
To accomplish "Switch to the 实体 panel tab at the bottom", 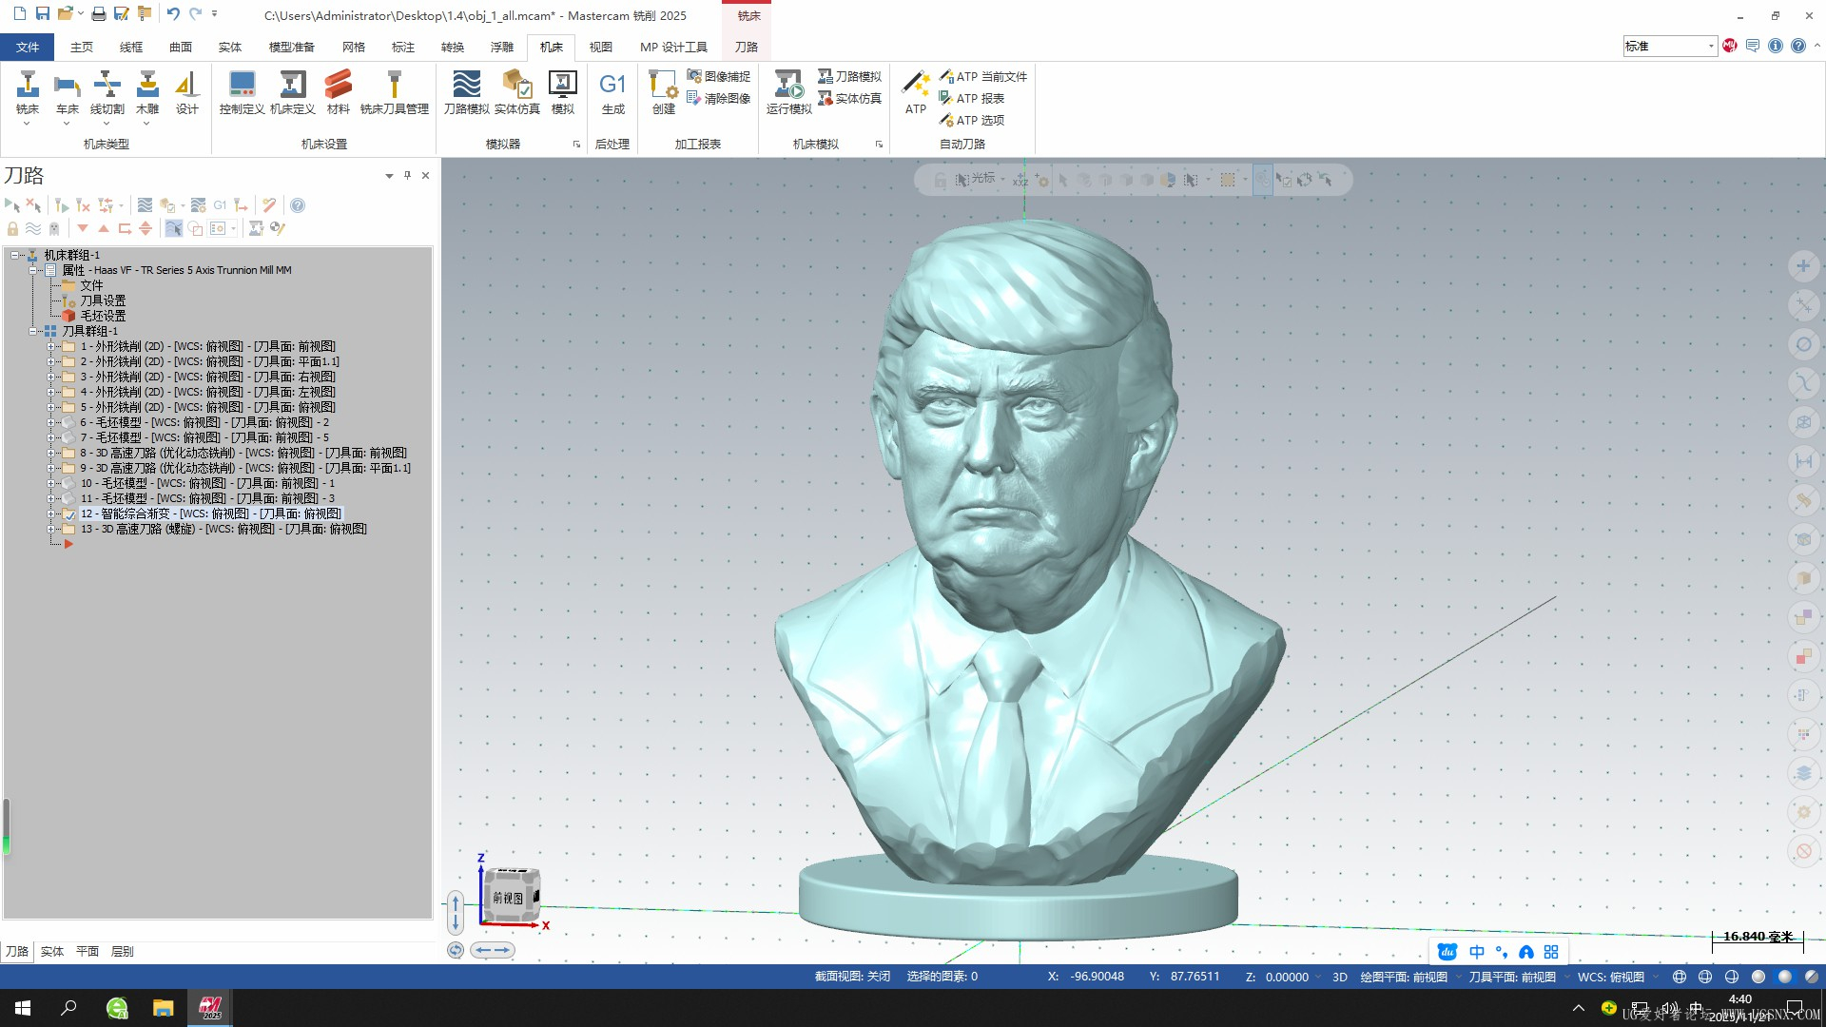I will pyautogui.click(x=52, y=951).
